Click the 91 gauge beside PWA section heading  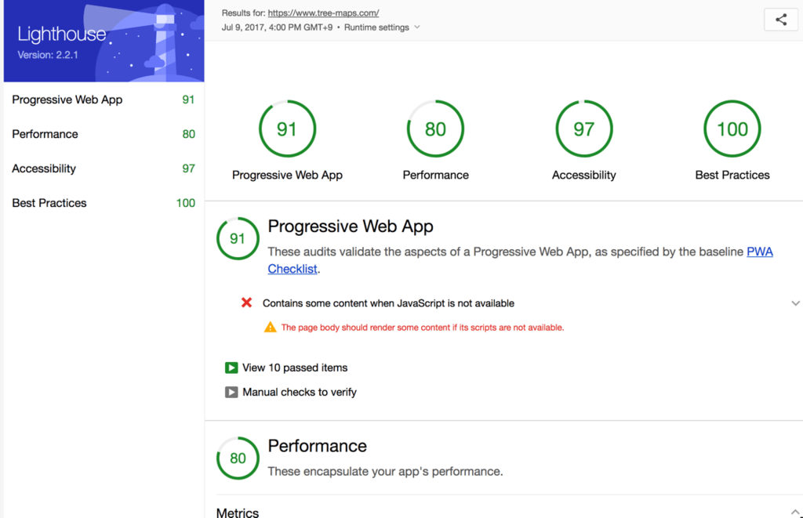coord(238,238)
